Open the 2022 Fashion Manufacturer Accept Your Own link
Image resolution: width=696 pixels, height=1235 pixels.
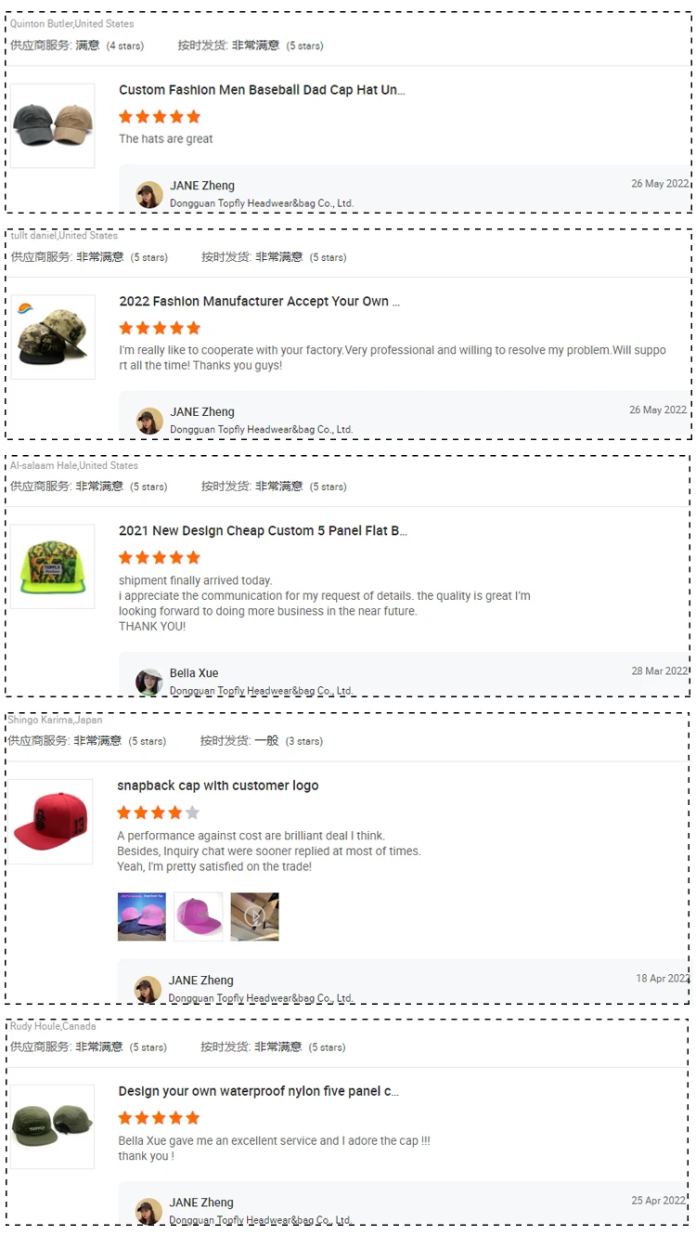[x=260, y=302]
